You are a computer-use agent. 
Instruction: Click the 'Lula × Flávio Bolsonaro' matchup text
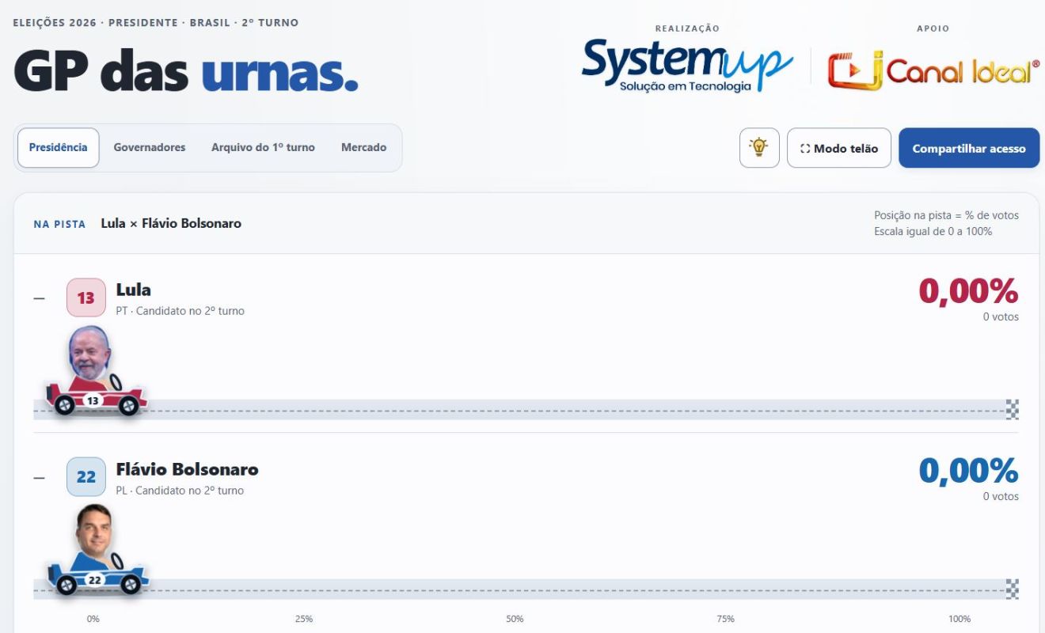171,223
